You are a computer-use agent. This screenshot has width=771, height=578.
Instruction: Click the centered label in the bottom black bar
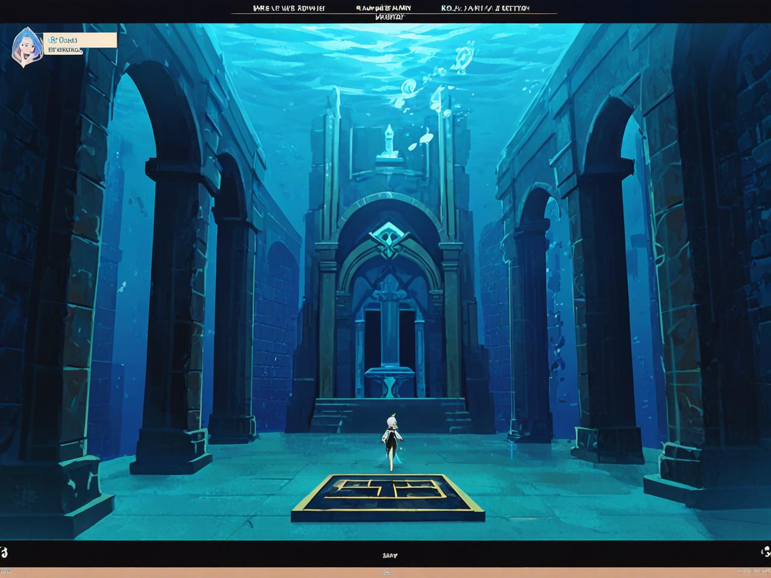pyautogui.click(x=390, y=555)
